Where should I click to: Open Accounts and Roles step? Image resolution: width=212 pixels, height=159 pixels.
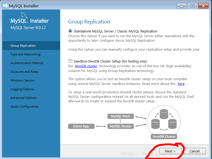coord(24,72)
